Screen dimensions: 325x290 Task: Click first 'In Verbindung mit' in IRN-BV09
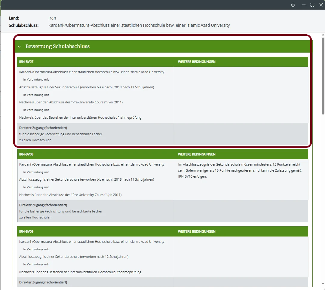(36, 249)
